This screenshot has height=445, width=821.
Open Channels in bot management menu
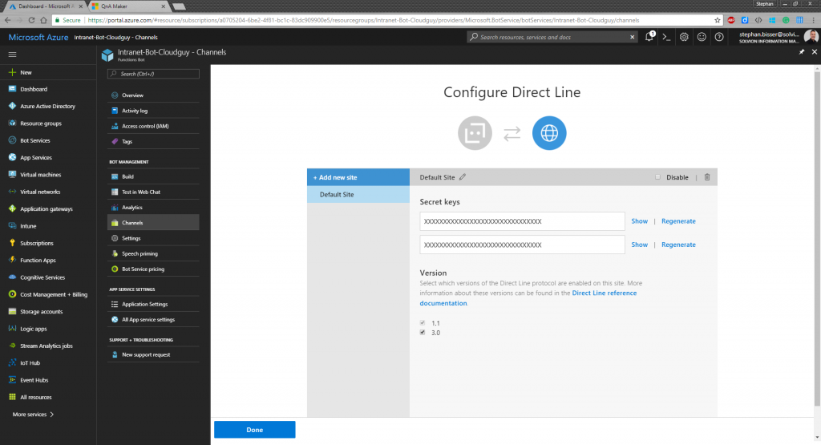132,221
